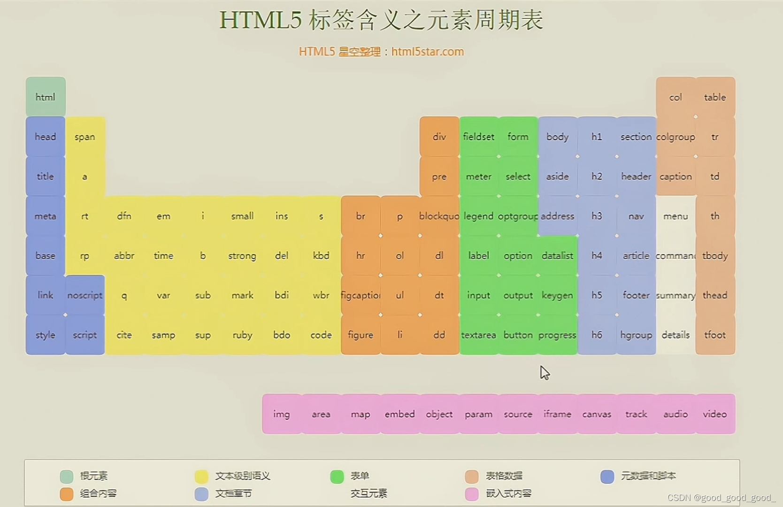Select the footer tile
This screenshot has width=783, height=507.
(636, 295)
